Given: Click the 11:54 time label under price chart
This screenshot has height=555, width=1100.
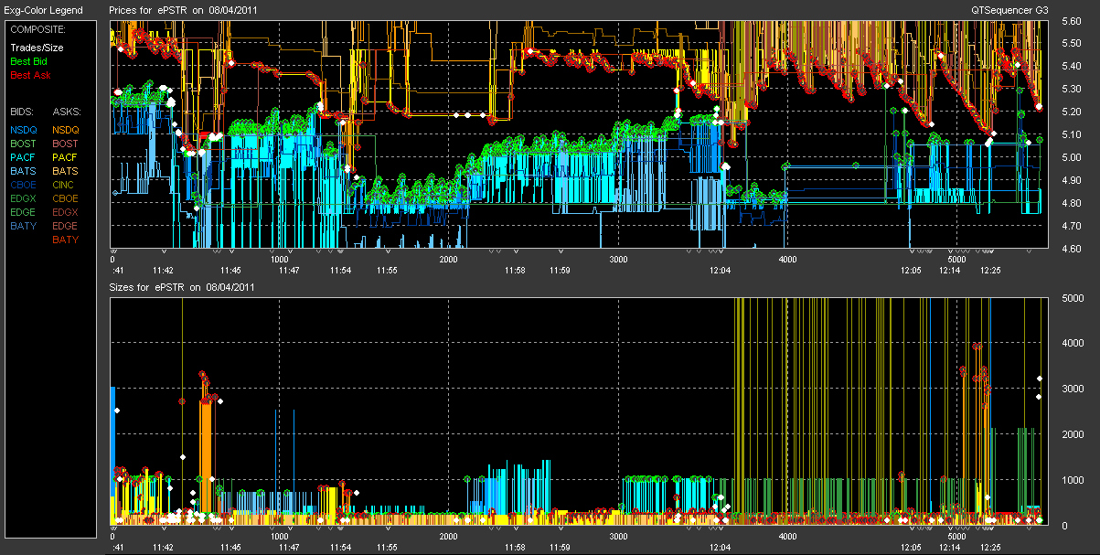Looking at the screenshot, I should click(x=340, y=270).
